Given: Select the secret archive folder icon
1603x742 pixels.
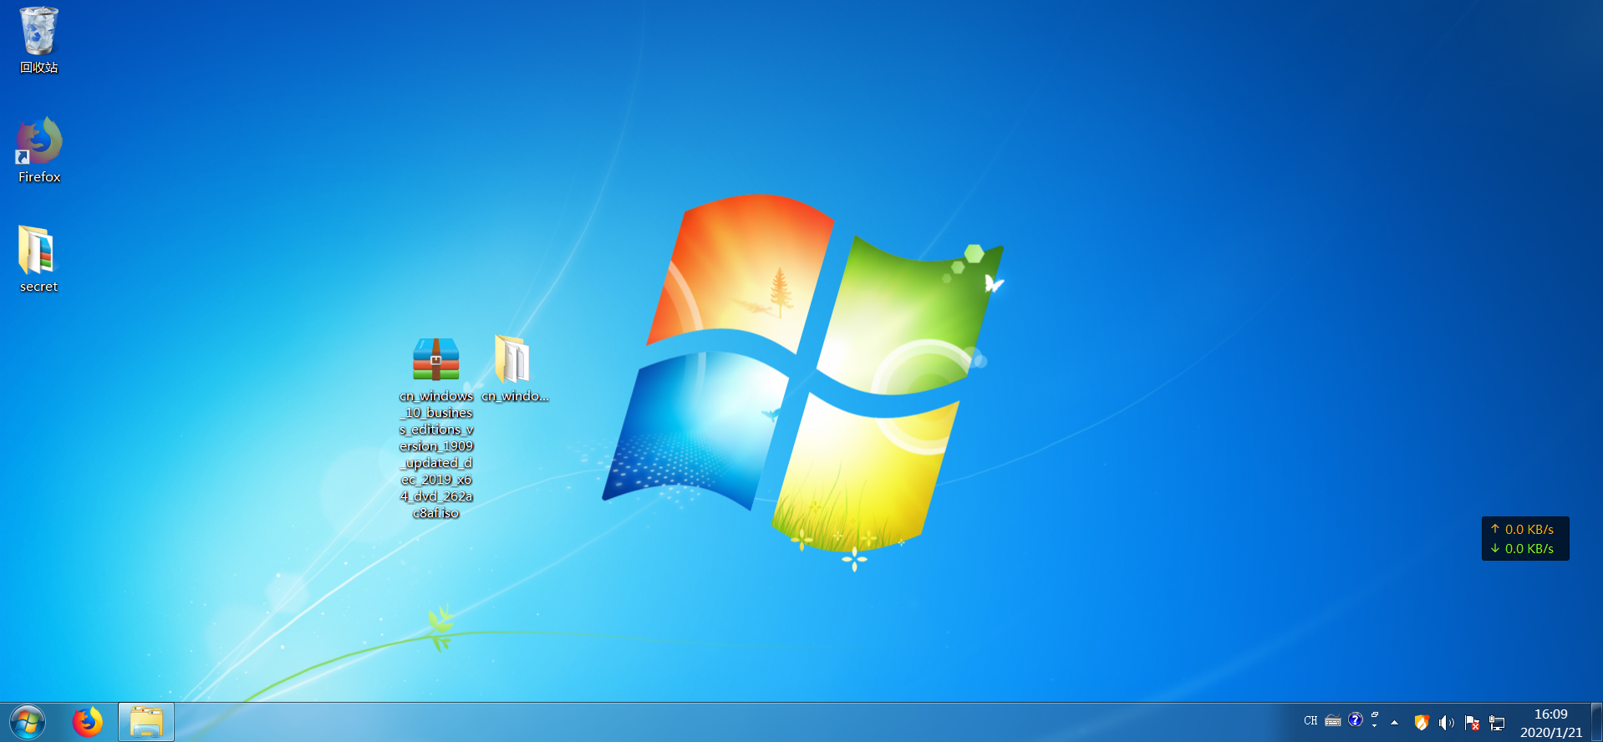Looking at the screenshot, I should coord(38,259).
